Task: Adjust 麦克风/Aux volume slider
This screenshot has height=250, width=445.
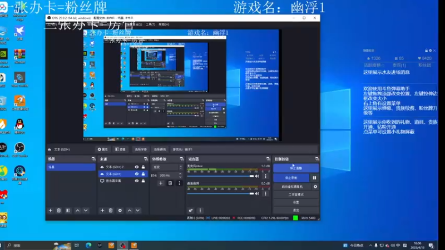Action: 220,176
